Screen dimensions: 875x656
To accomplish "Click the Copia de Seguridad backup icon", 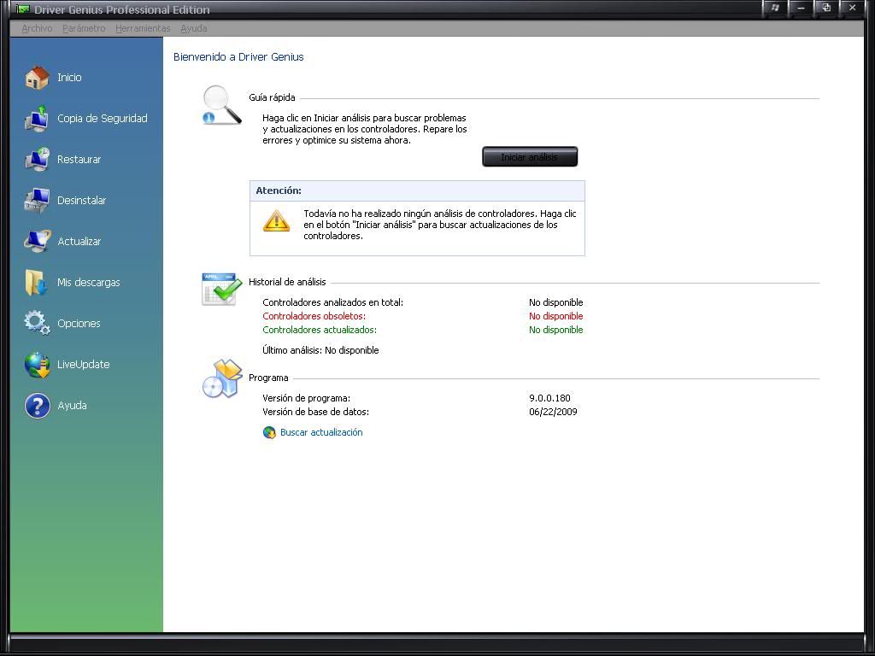I will tap(37, 118).
